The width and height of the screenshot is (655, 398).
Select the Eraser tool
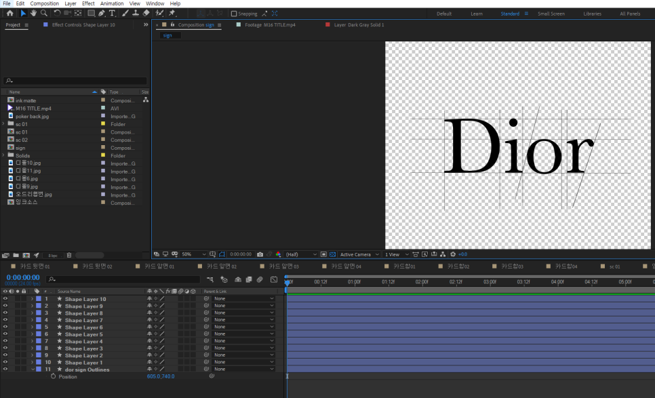[x=146, y=14]
